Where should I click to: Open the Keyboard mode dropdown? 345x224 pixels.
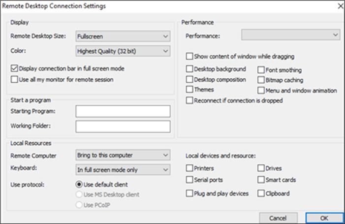[x=123, y=170]
